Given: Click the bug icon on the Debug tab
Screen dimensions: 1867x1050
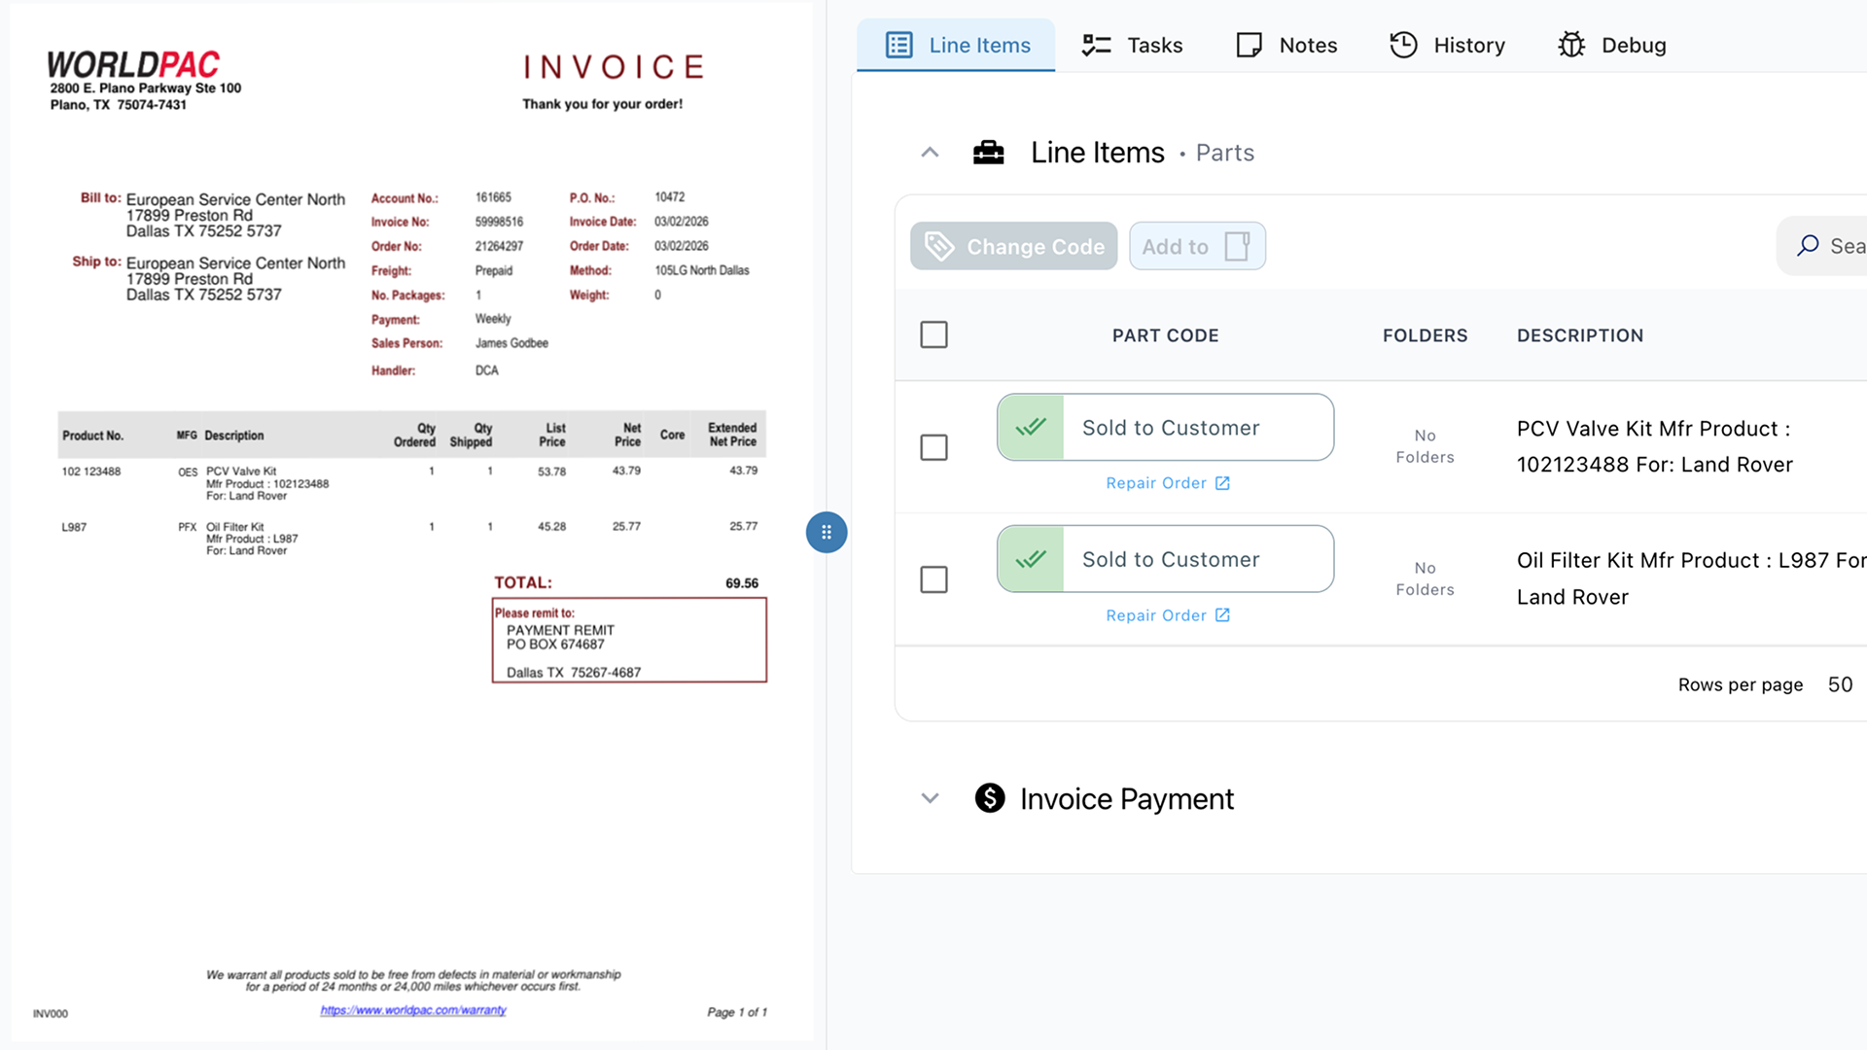Looking at the screenshot, I should (x=1570, y=45).
